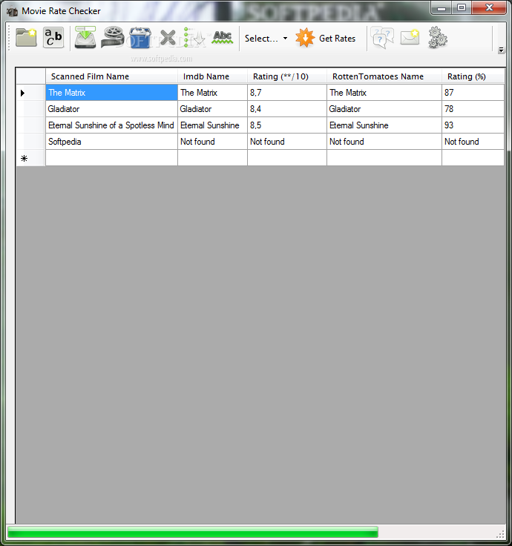This screenshot has width=512, height=546.
Task: Click the Rating (%) column header
Action: click(x=473, y=76)
